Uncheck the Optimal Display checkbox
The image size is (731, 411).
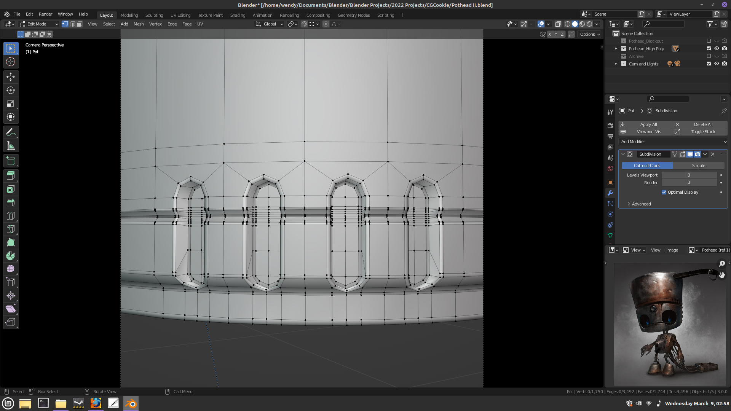click(664, 192)
